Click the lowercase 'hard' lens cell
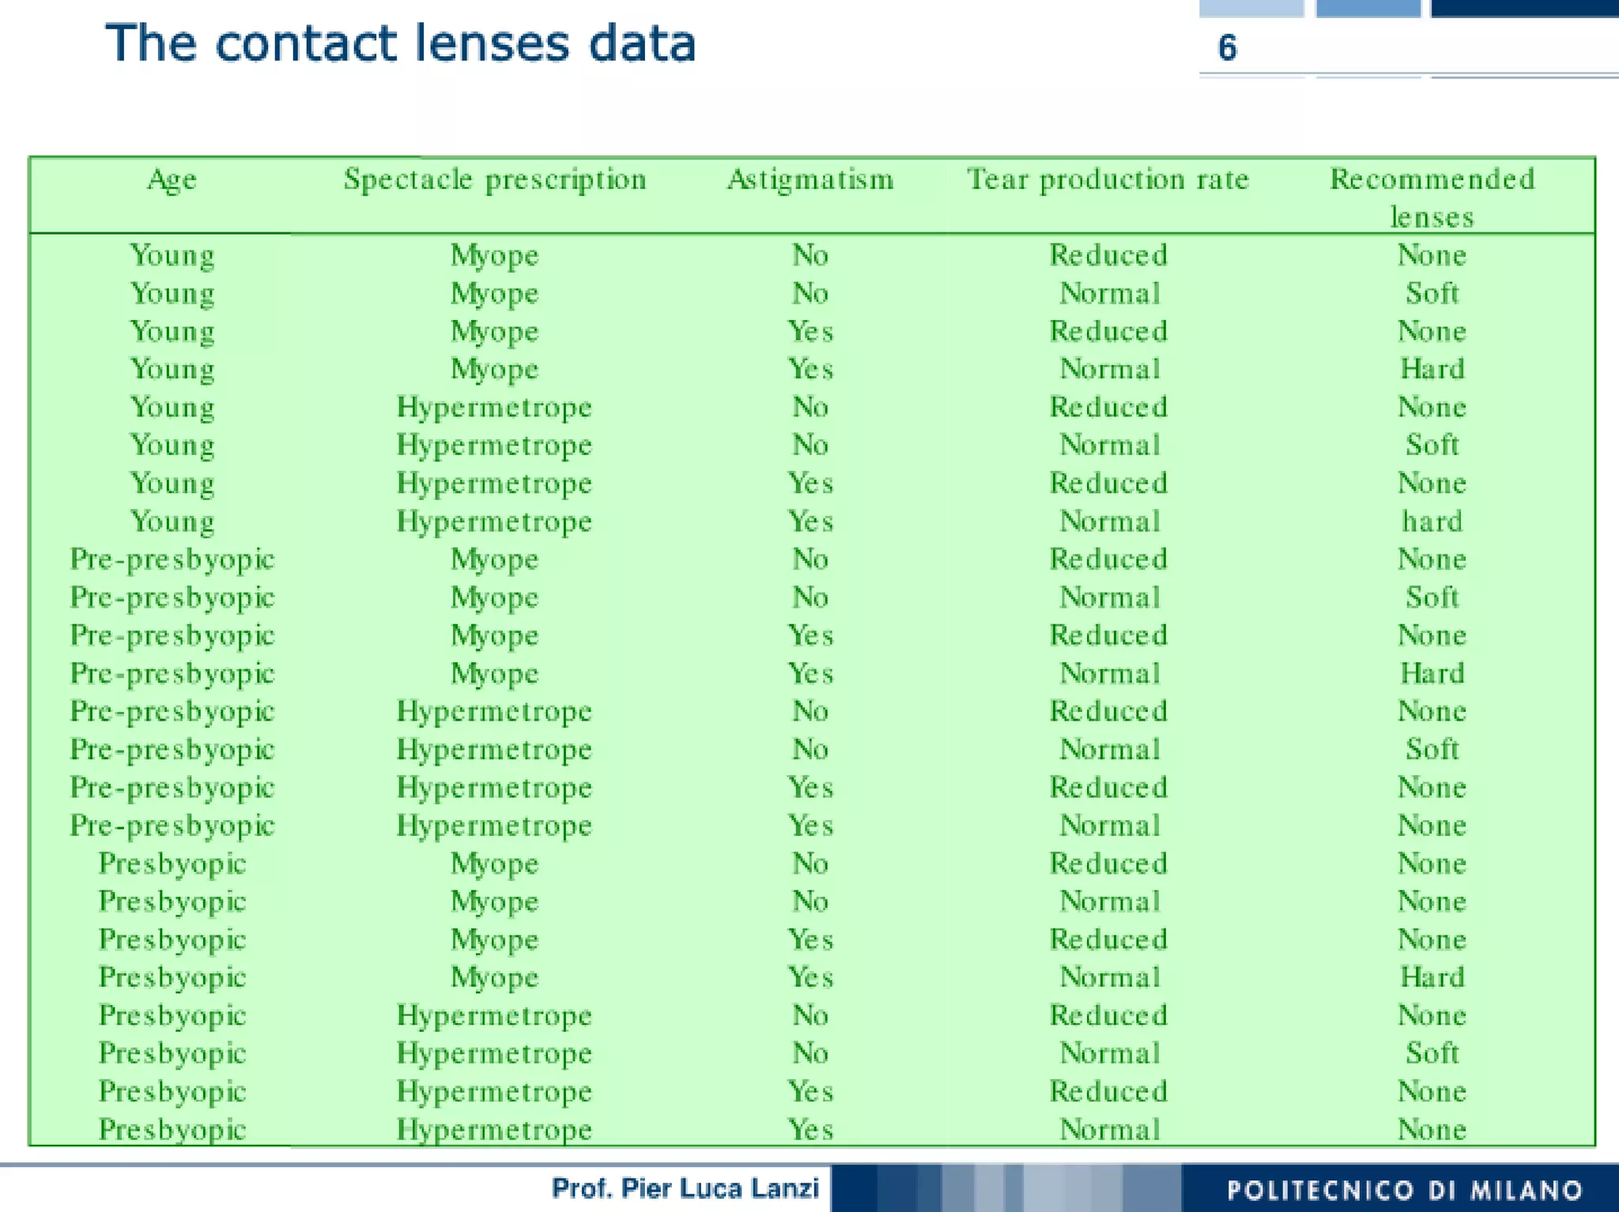Screen dimensions: 1619x1212 [x=1432, y=521]
